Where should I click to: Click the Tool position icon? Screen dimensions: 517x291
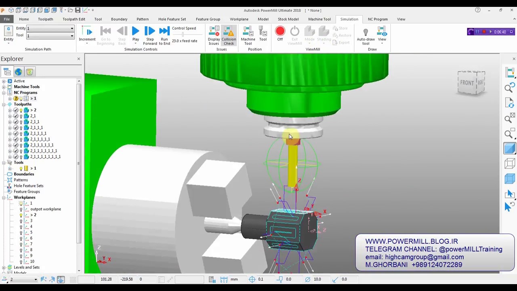[x=263, y=34]
